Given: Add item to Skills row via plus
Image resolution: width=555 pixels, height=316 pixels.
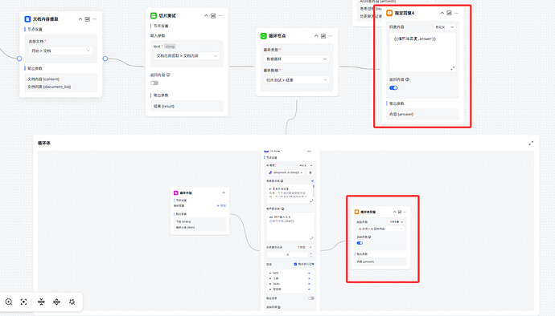Looking at the screenshot, I should tap(309, 284).
